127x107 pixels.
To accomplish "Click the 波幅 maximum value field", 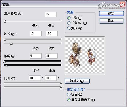I will coord(51,56).
